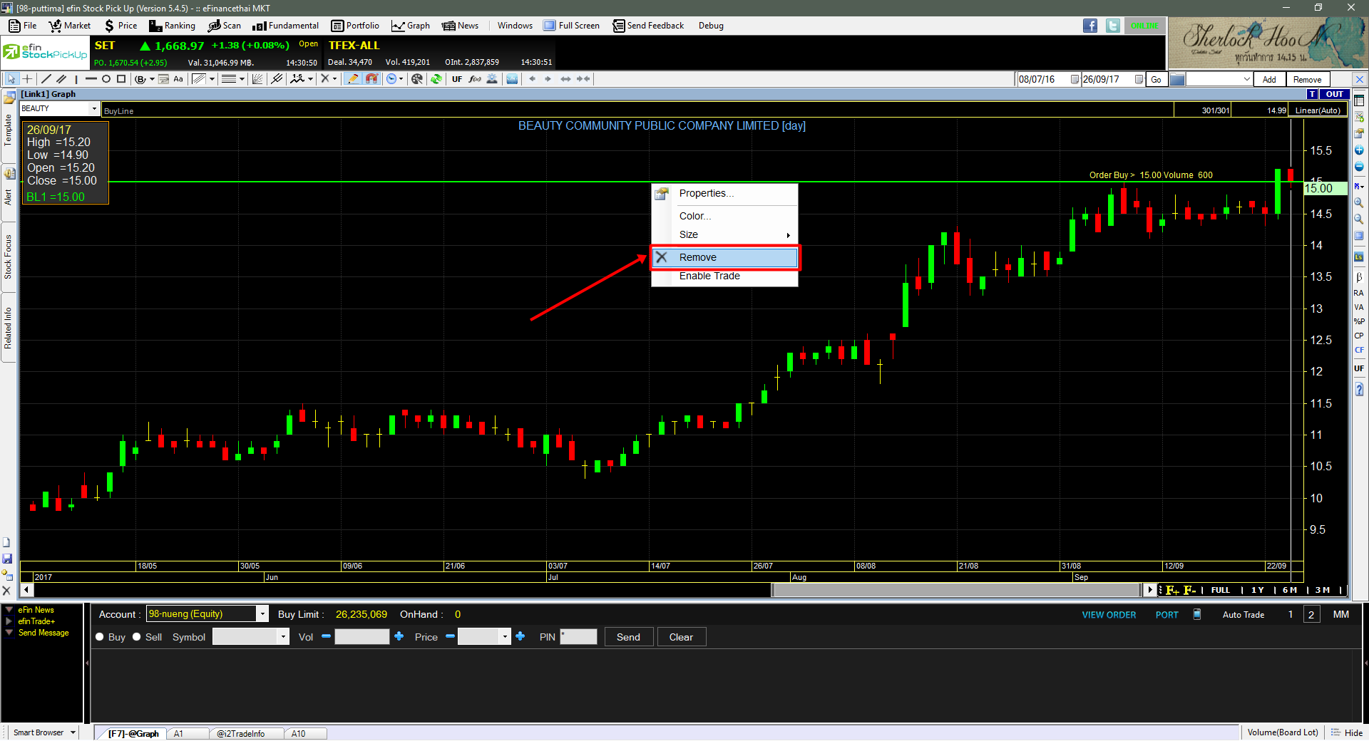Click the Send order button
1369x741 pixels.
628,637
